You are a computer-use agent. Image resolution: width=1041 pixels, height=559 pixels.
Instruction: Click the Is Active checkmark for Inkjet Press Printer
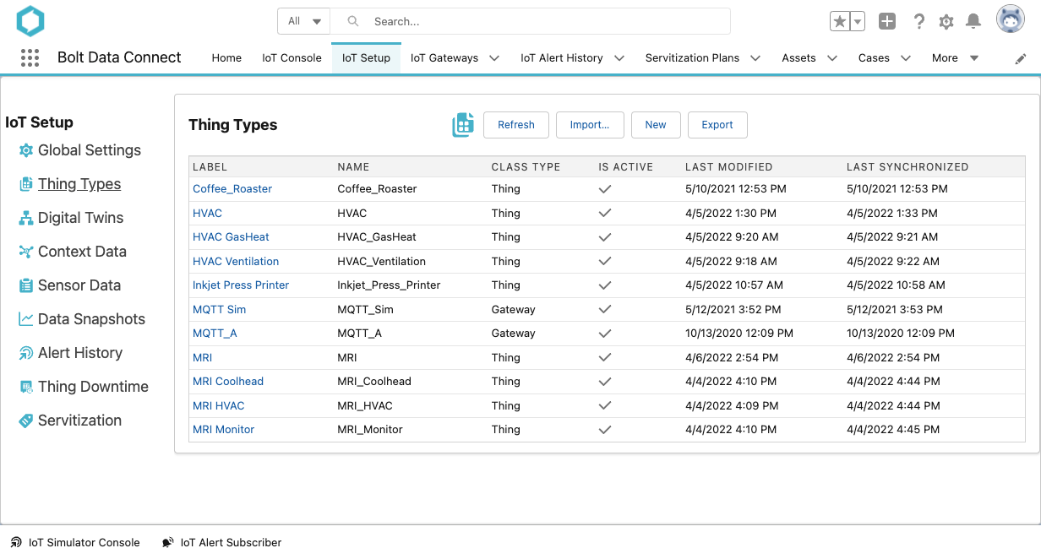point(605,285)
